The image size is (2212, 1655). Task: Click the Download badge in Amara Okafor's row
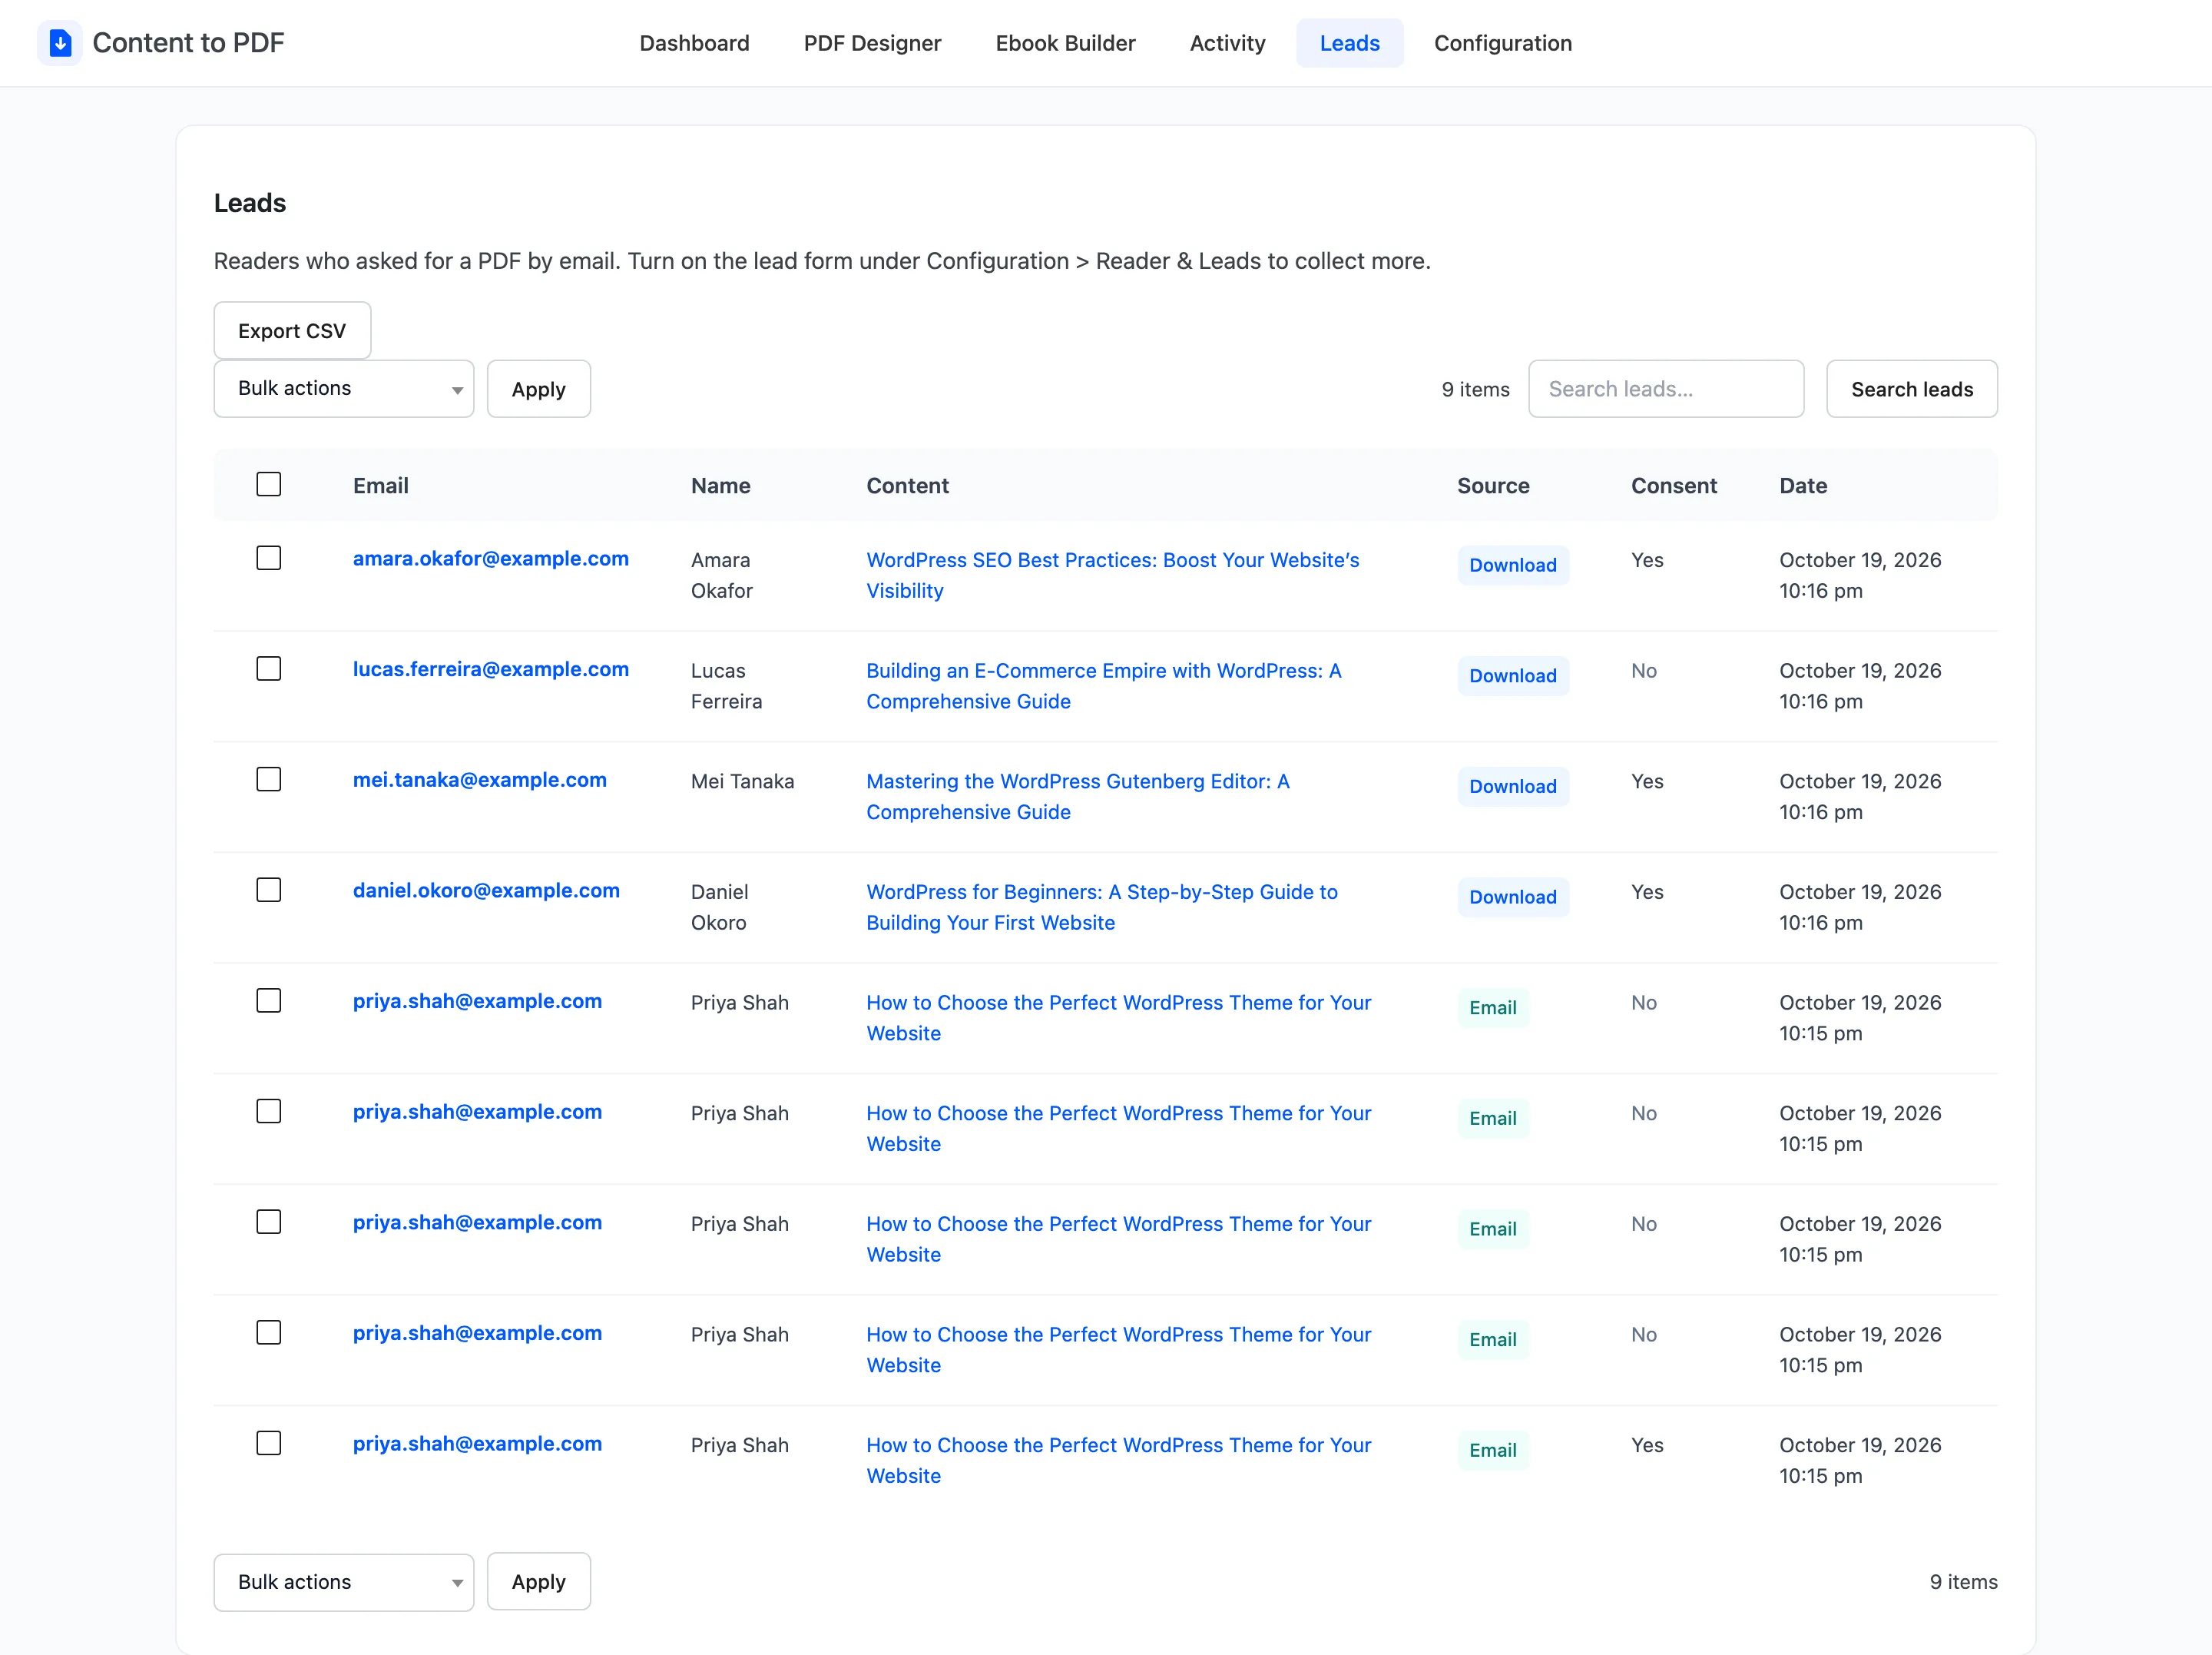click(1512, 564)
